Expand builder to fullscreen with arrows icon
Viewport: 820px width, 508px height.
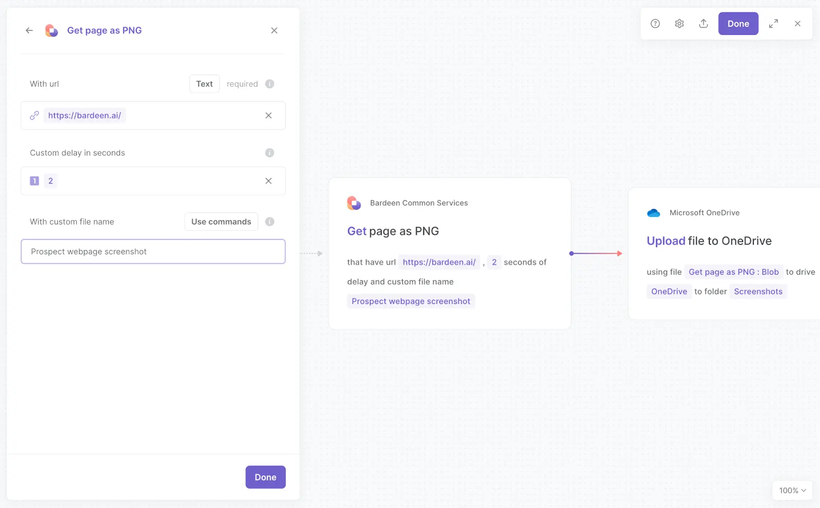tap(774, 24)
